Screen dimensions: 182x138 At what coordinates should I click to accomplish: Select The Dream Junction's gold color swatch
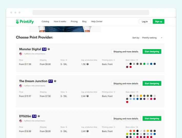click(x=141, y=96)
